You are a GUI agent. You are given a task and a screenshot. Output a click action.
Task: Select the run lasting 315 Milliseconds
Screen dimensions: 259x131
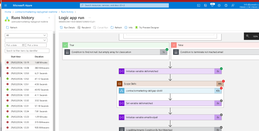pos(27,122)
